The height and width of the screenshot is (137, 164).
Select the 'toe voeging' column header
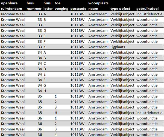[61, 6]
